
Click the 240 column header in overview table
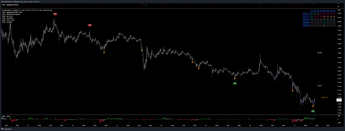[324, 11]
